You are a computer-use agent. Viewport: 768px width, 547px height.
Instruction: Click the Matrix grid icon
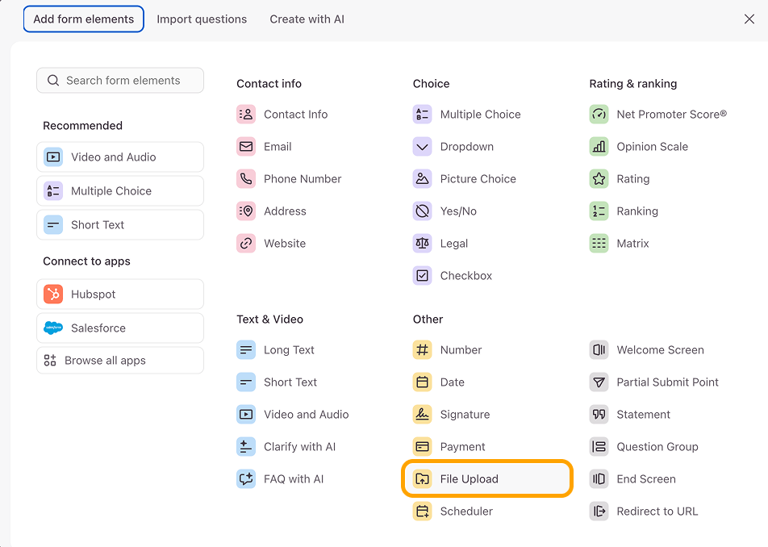pos(599,244)
